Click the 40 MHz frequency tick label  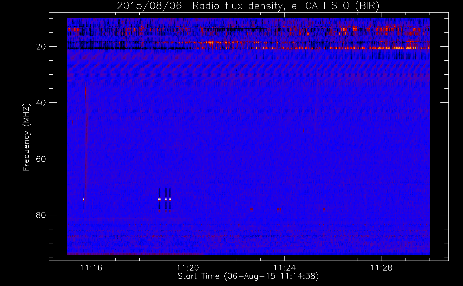coord(41,102)
